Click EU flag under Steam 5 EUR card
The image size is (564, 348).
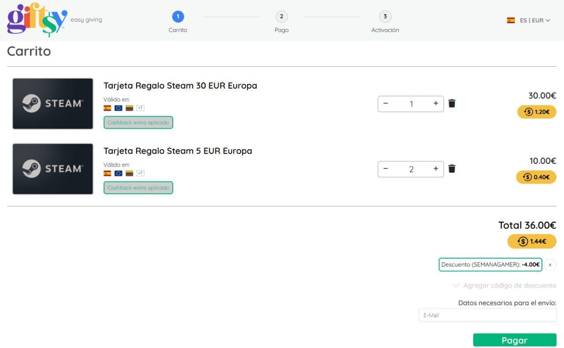118,173
